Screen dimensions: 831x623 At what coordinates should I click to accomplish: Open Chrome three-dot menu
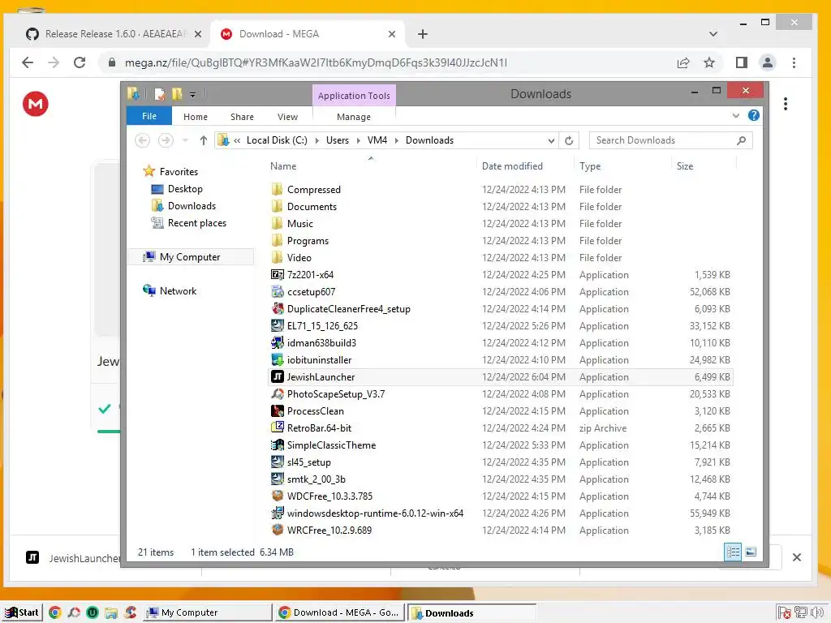click(x=794, y=62)
